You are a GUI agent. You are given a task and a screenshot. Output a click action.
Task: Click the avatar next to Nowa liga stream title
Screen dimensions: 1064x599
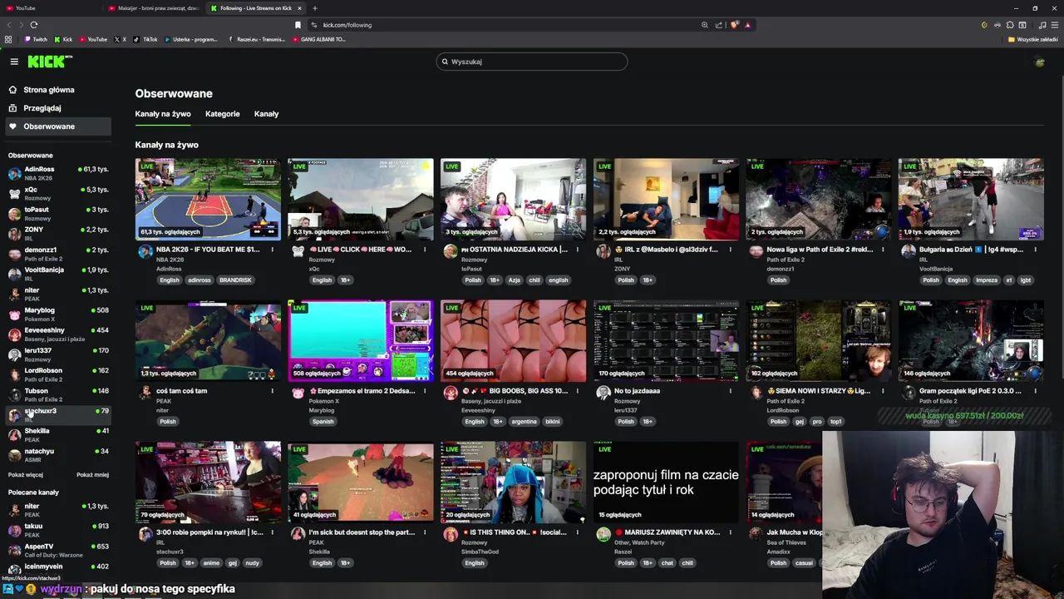[756, 250]
